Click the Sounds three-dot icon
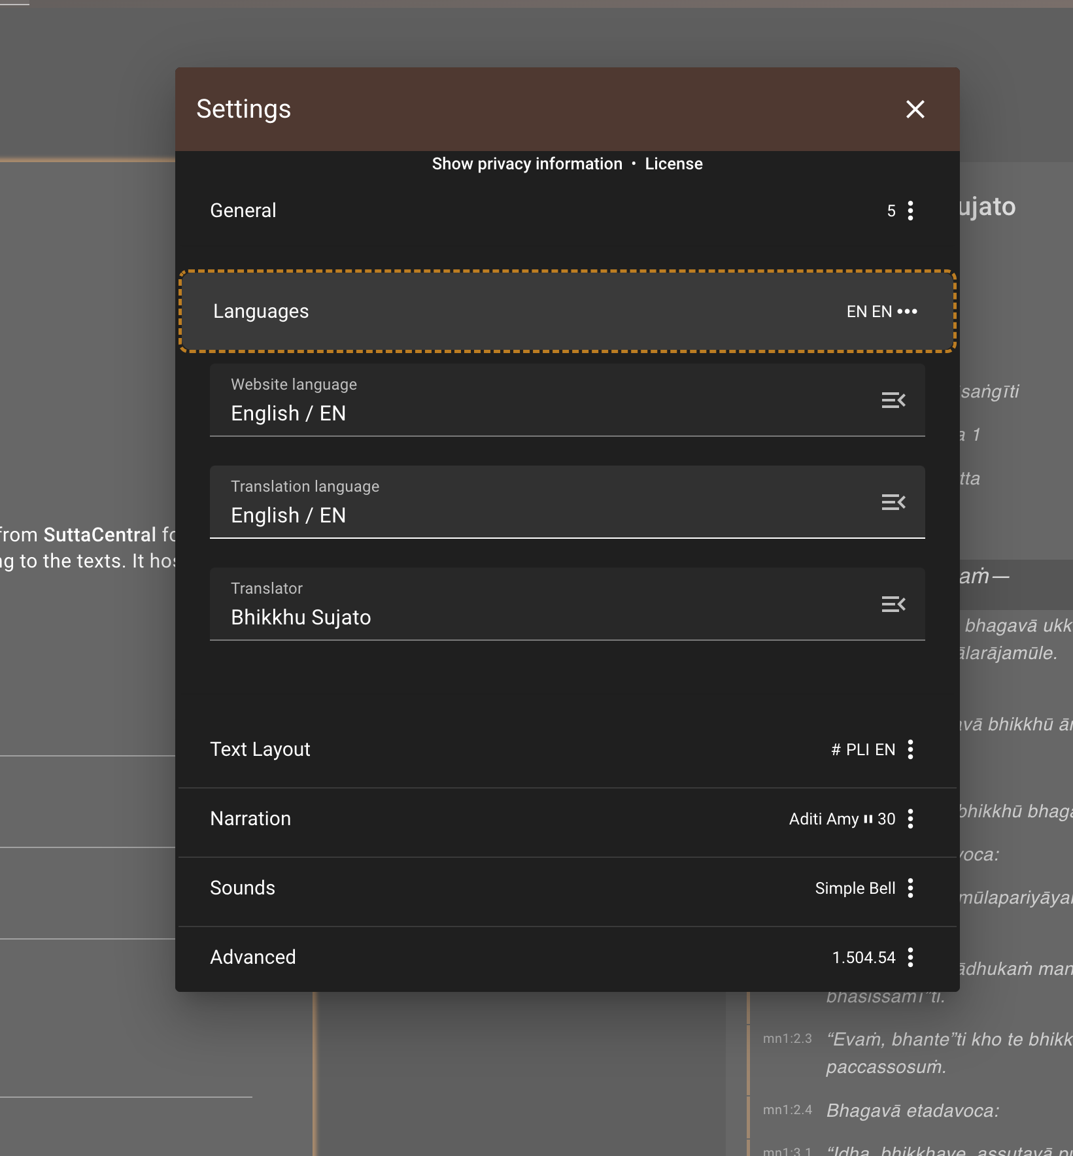Viewport: 1073px width, 1156px height. tap(910, 888)
